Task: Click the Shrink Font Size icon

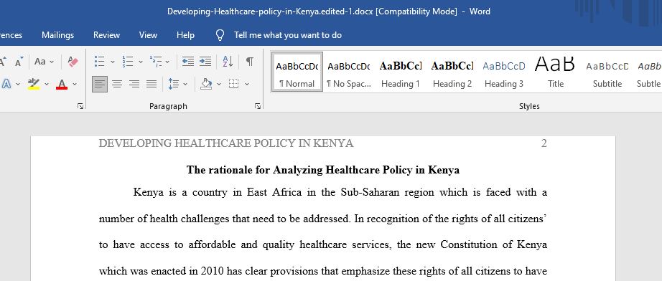Action: pos(19,62)
